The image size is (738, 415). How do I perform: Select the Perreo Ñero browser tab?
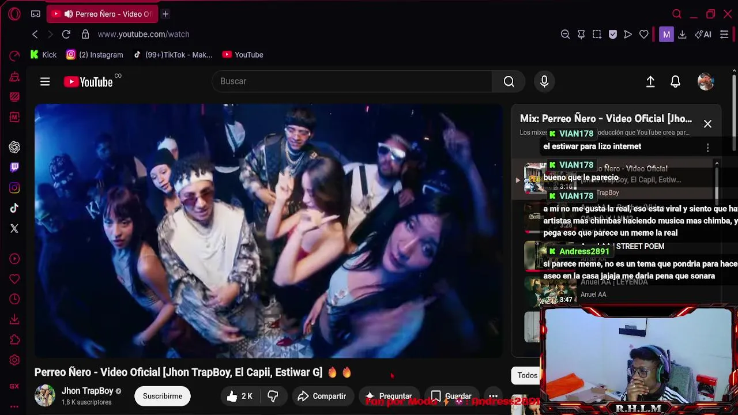[x=103, y=14]
